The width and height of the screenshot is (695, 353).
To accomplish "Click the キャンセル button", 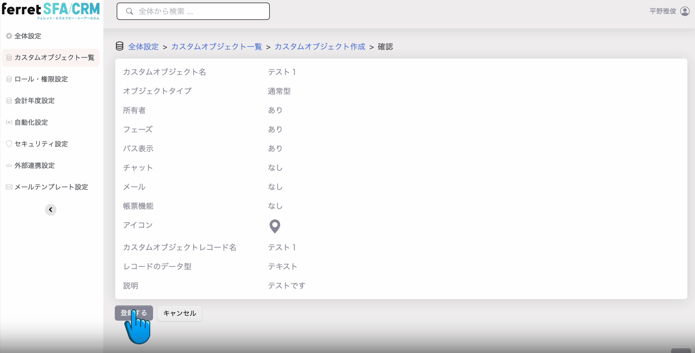I will tap(180, 313).
